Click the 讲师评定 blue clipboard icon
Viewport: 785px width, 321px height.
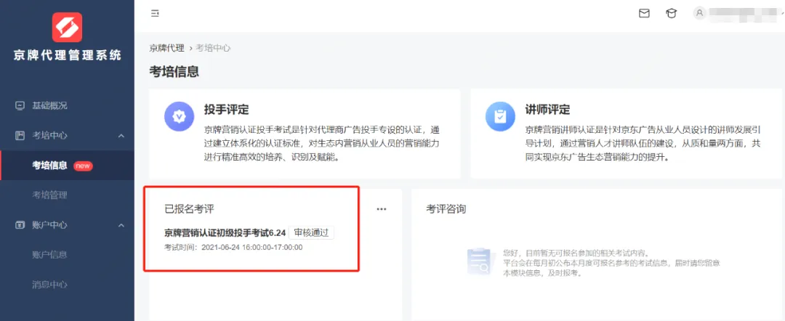501,116
